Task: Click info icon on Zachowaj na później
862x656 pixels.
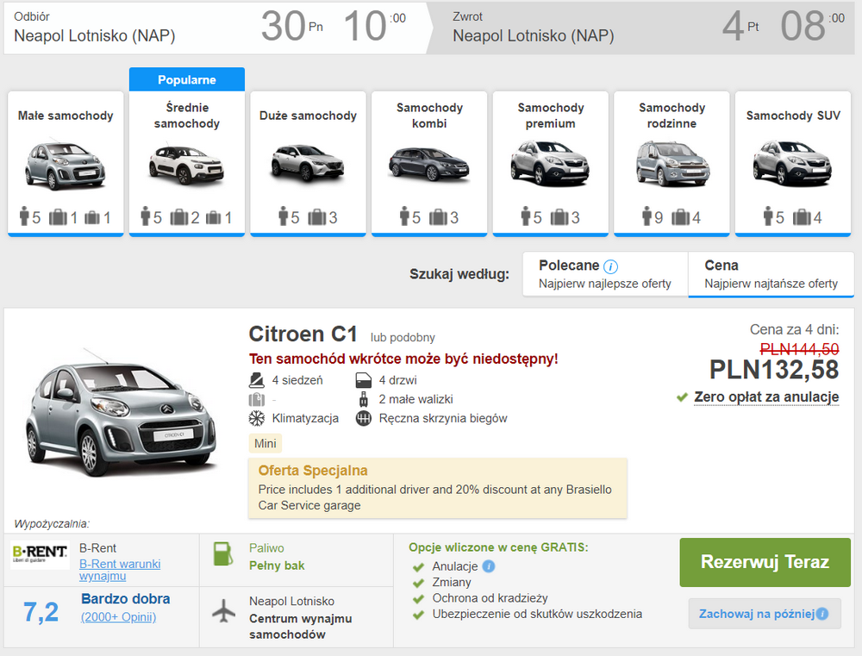Action: pos(822,614)
